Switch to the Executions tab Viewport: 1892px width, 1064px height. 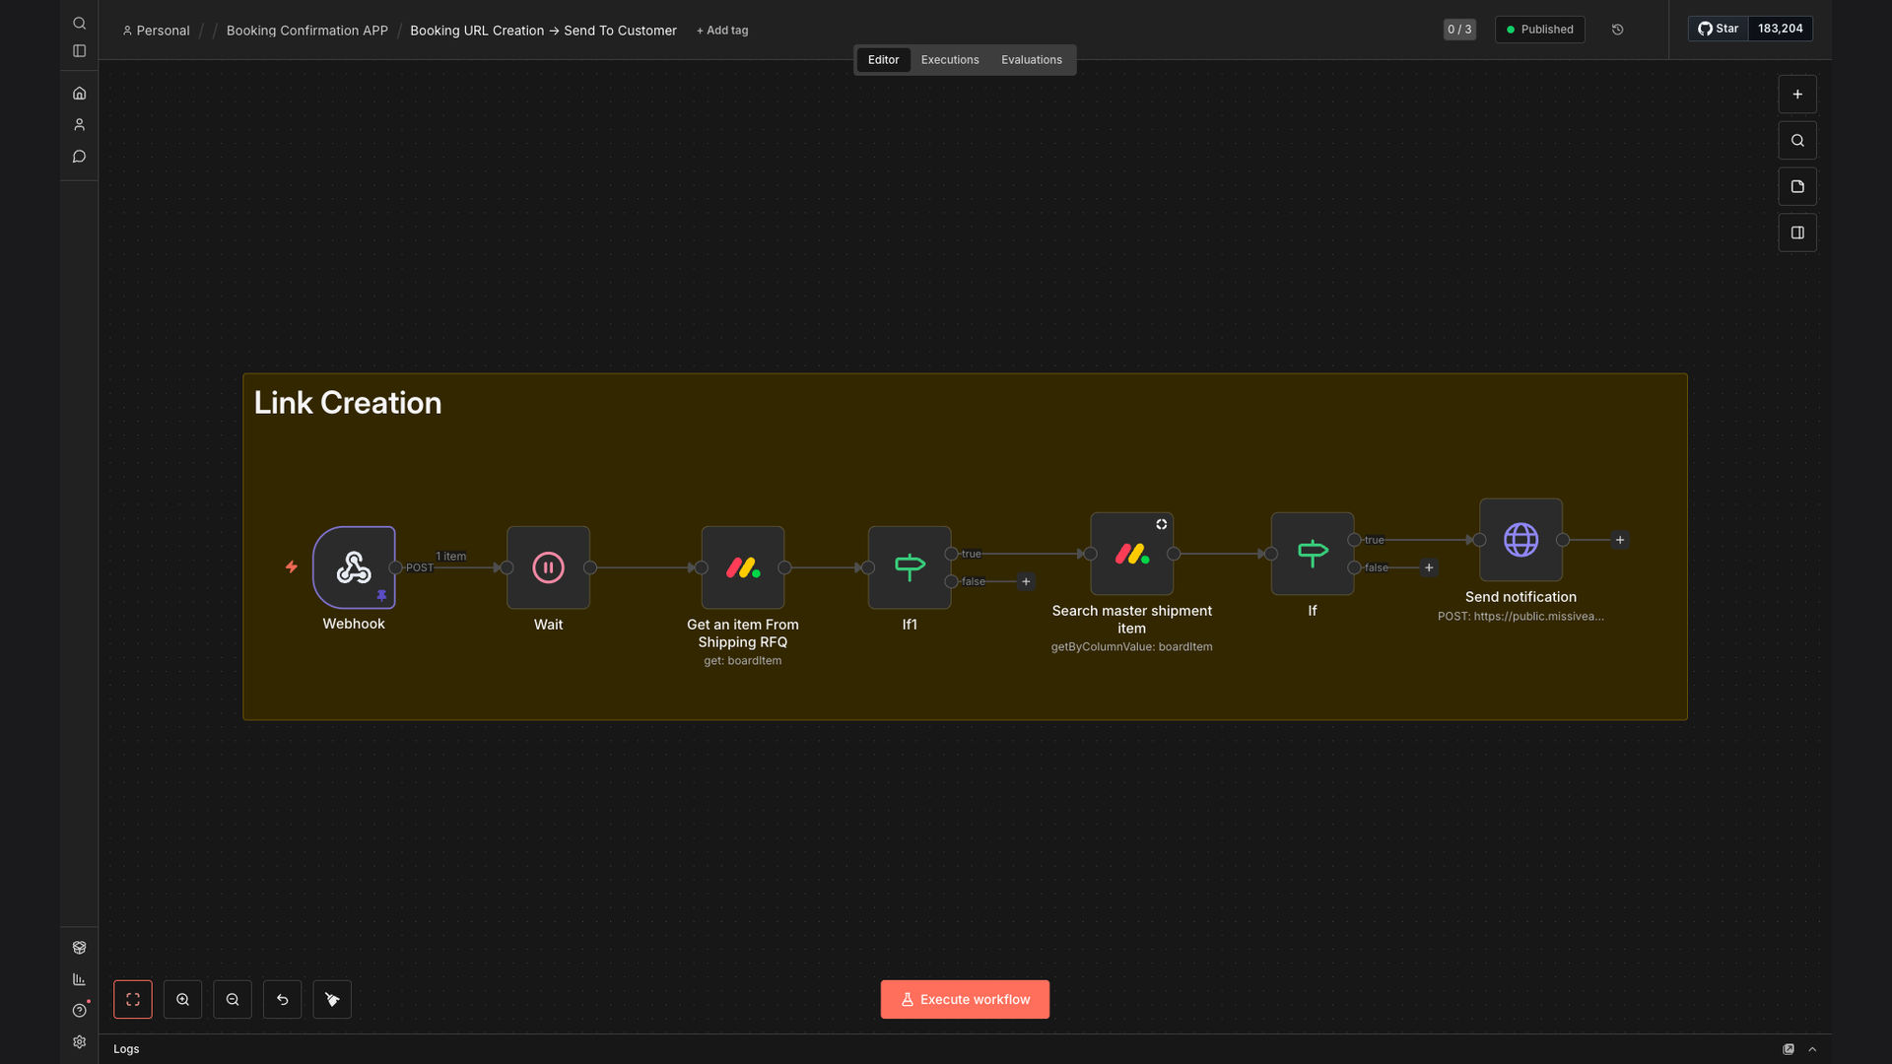[x=950, y=60]
